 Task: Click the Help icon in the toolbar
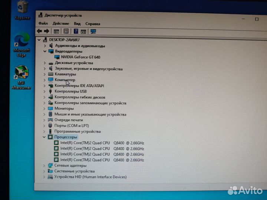click(76, 31)
